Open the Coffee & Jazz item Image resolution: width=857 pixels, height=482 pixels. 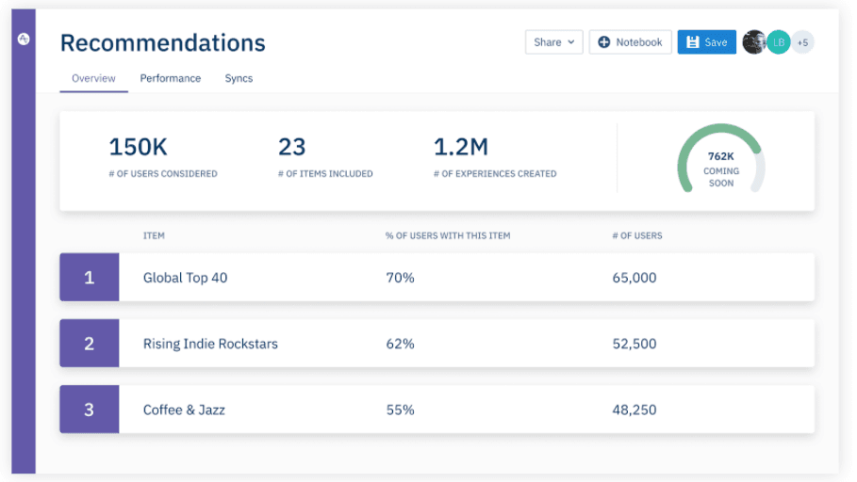(184, 410)
